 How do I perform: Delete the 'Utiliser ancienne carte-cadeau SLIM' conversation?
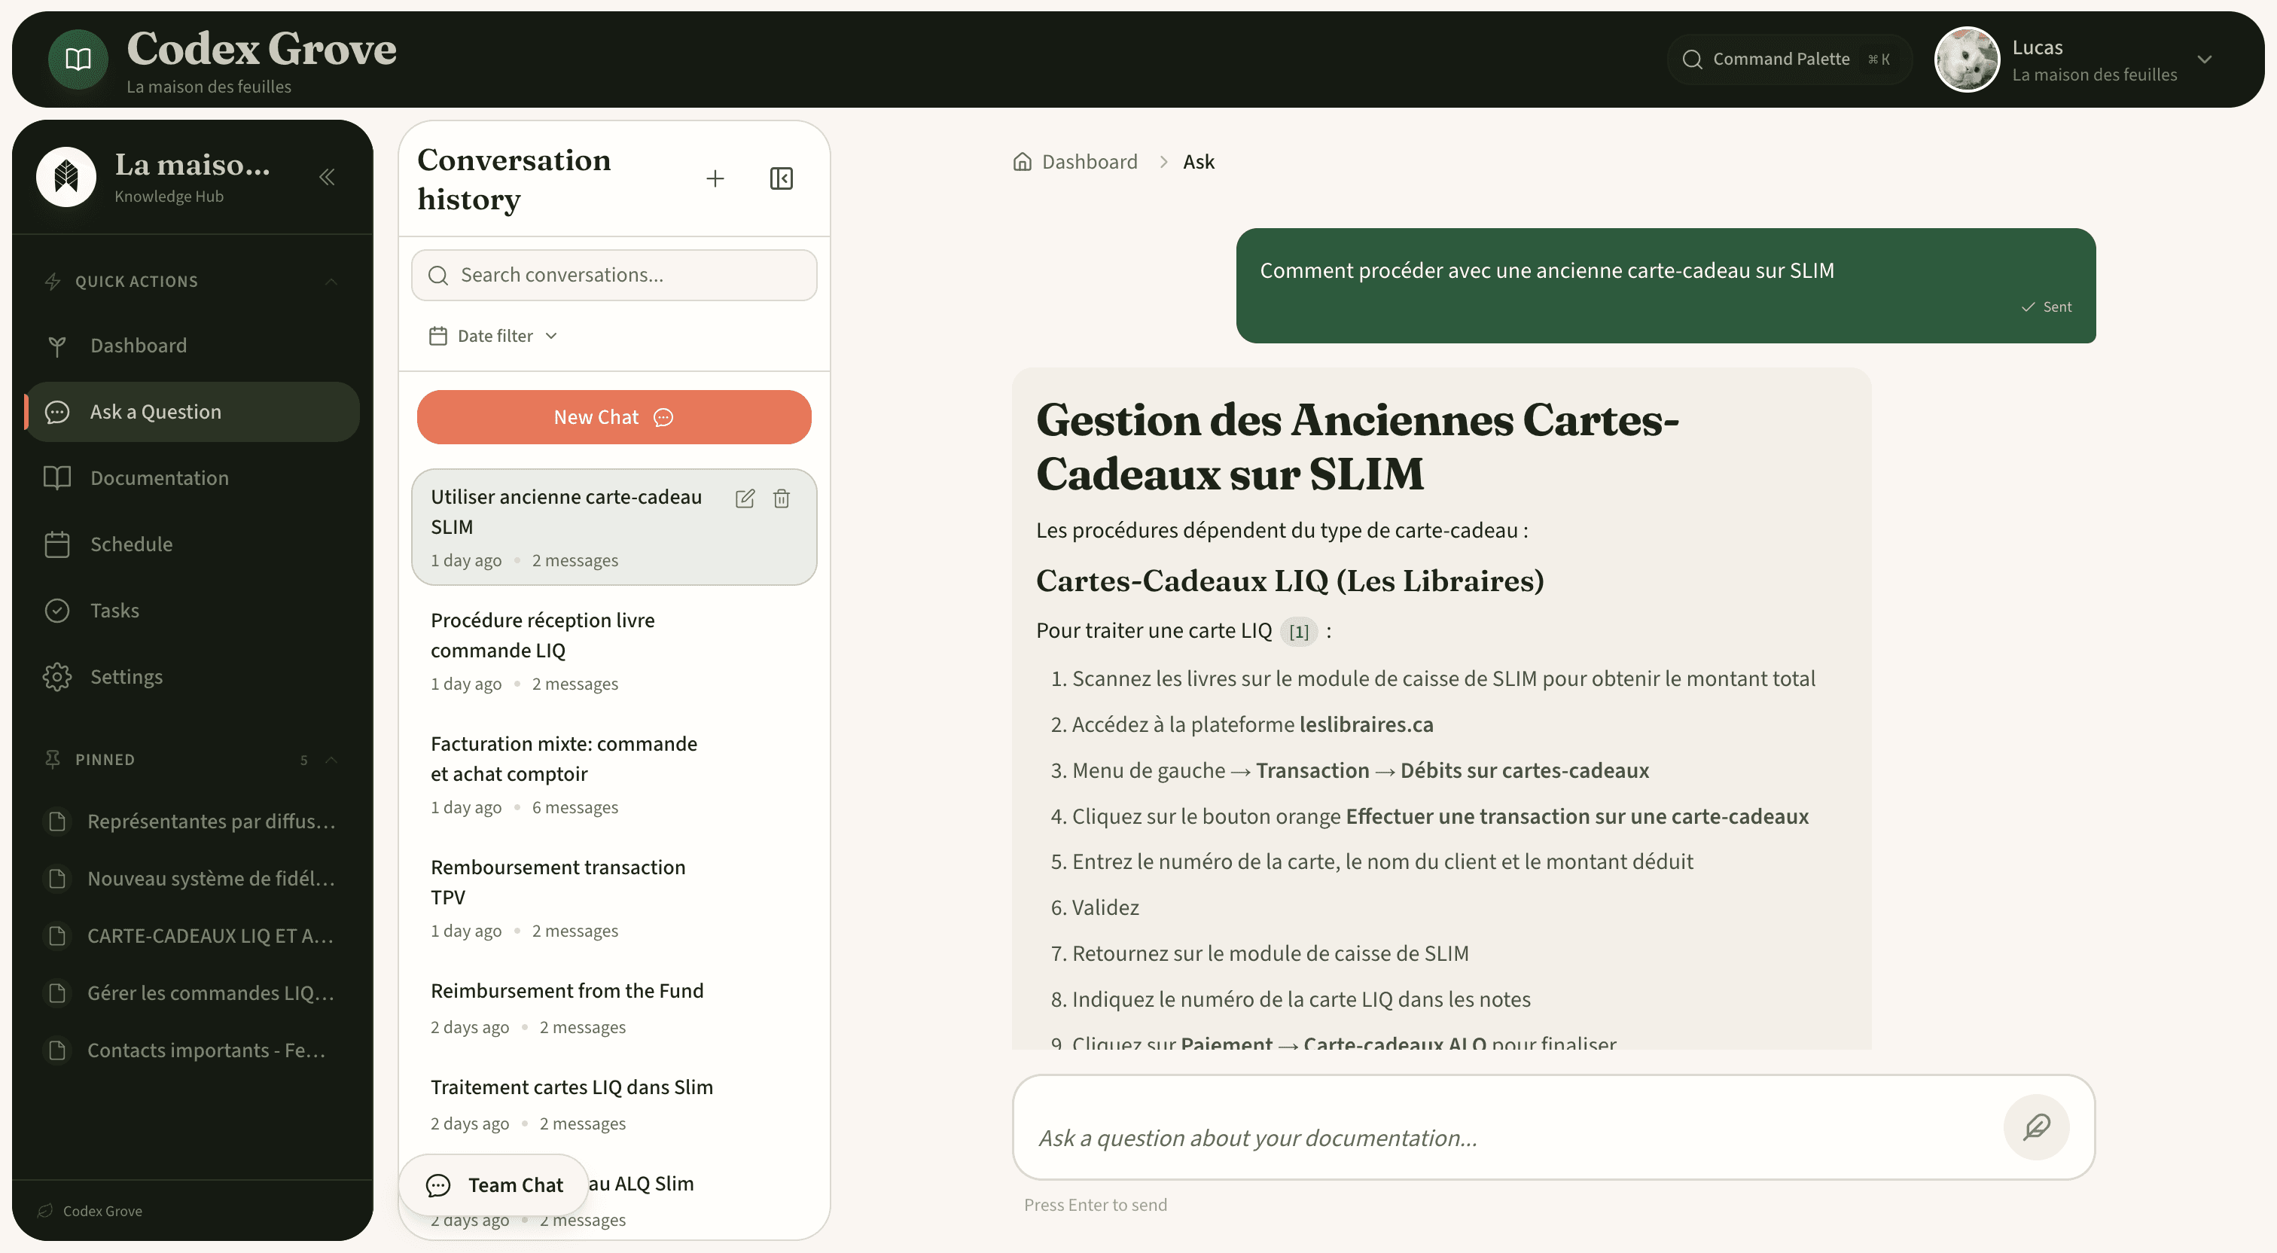[x=782, y=498]
